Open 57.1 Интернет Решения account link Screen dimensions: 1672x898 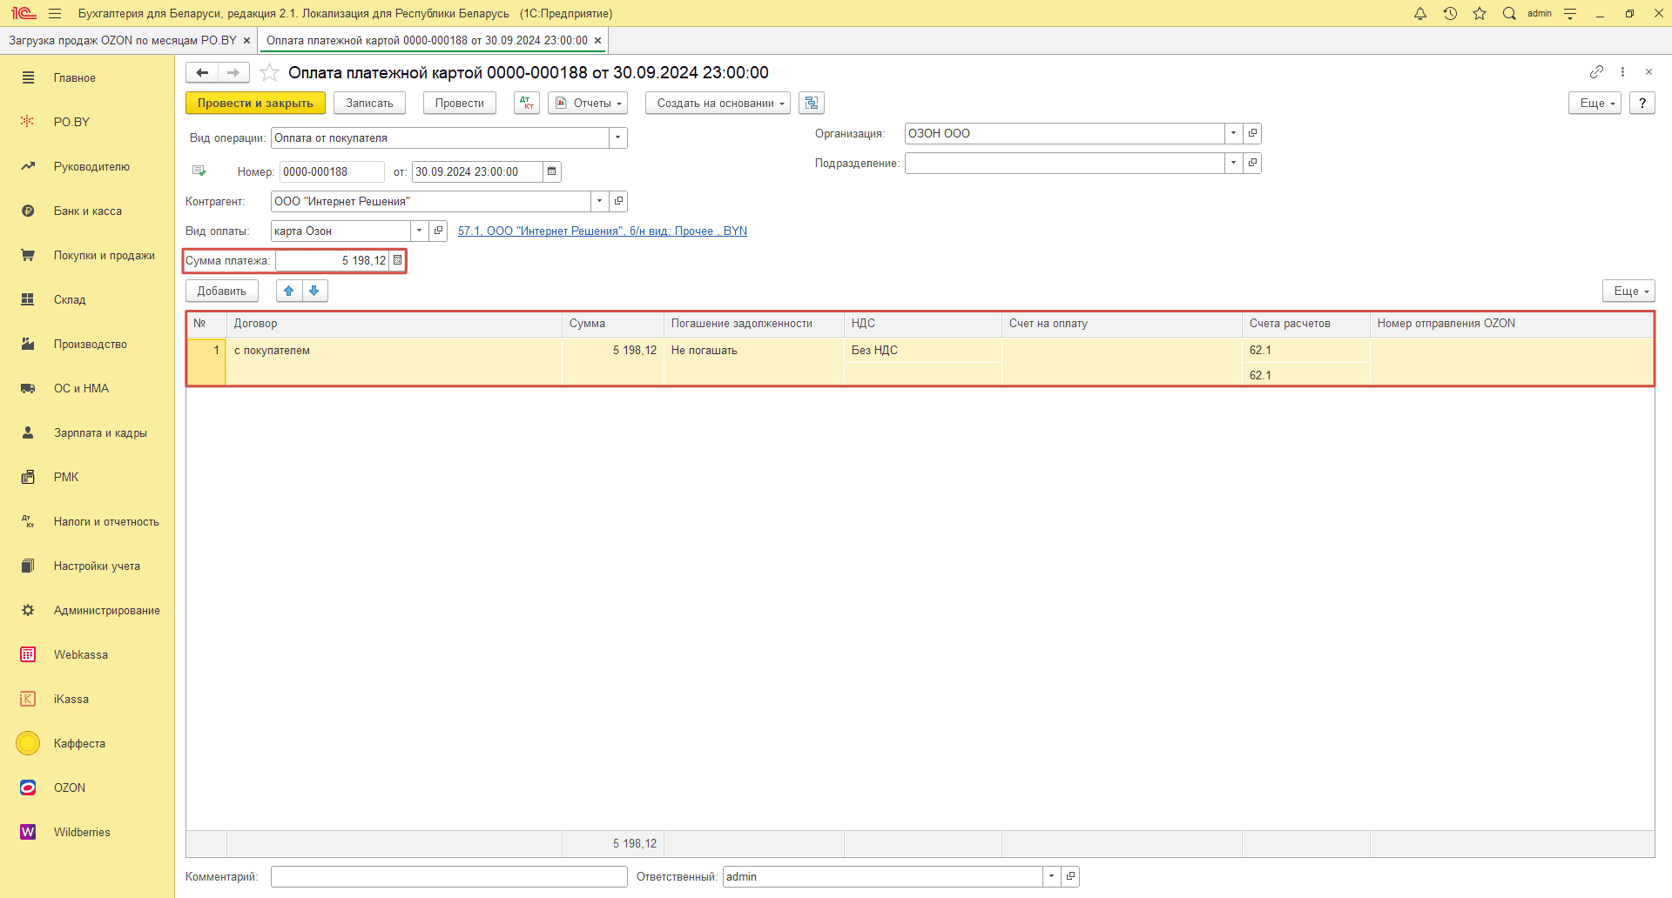[603, 231]
